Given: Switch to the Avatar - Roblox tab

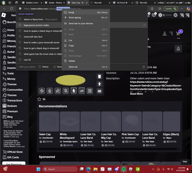Looking at the screenshot, I should (x=55, y=3).
